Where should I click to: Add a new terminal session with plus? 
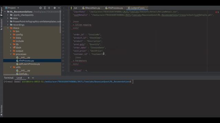click(x=29, y=78)
